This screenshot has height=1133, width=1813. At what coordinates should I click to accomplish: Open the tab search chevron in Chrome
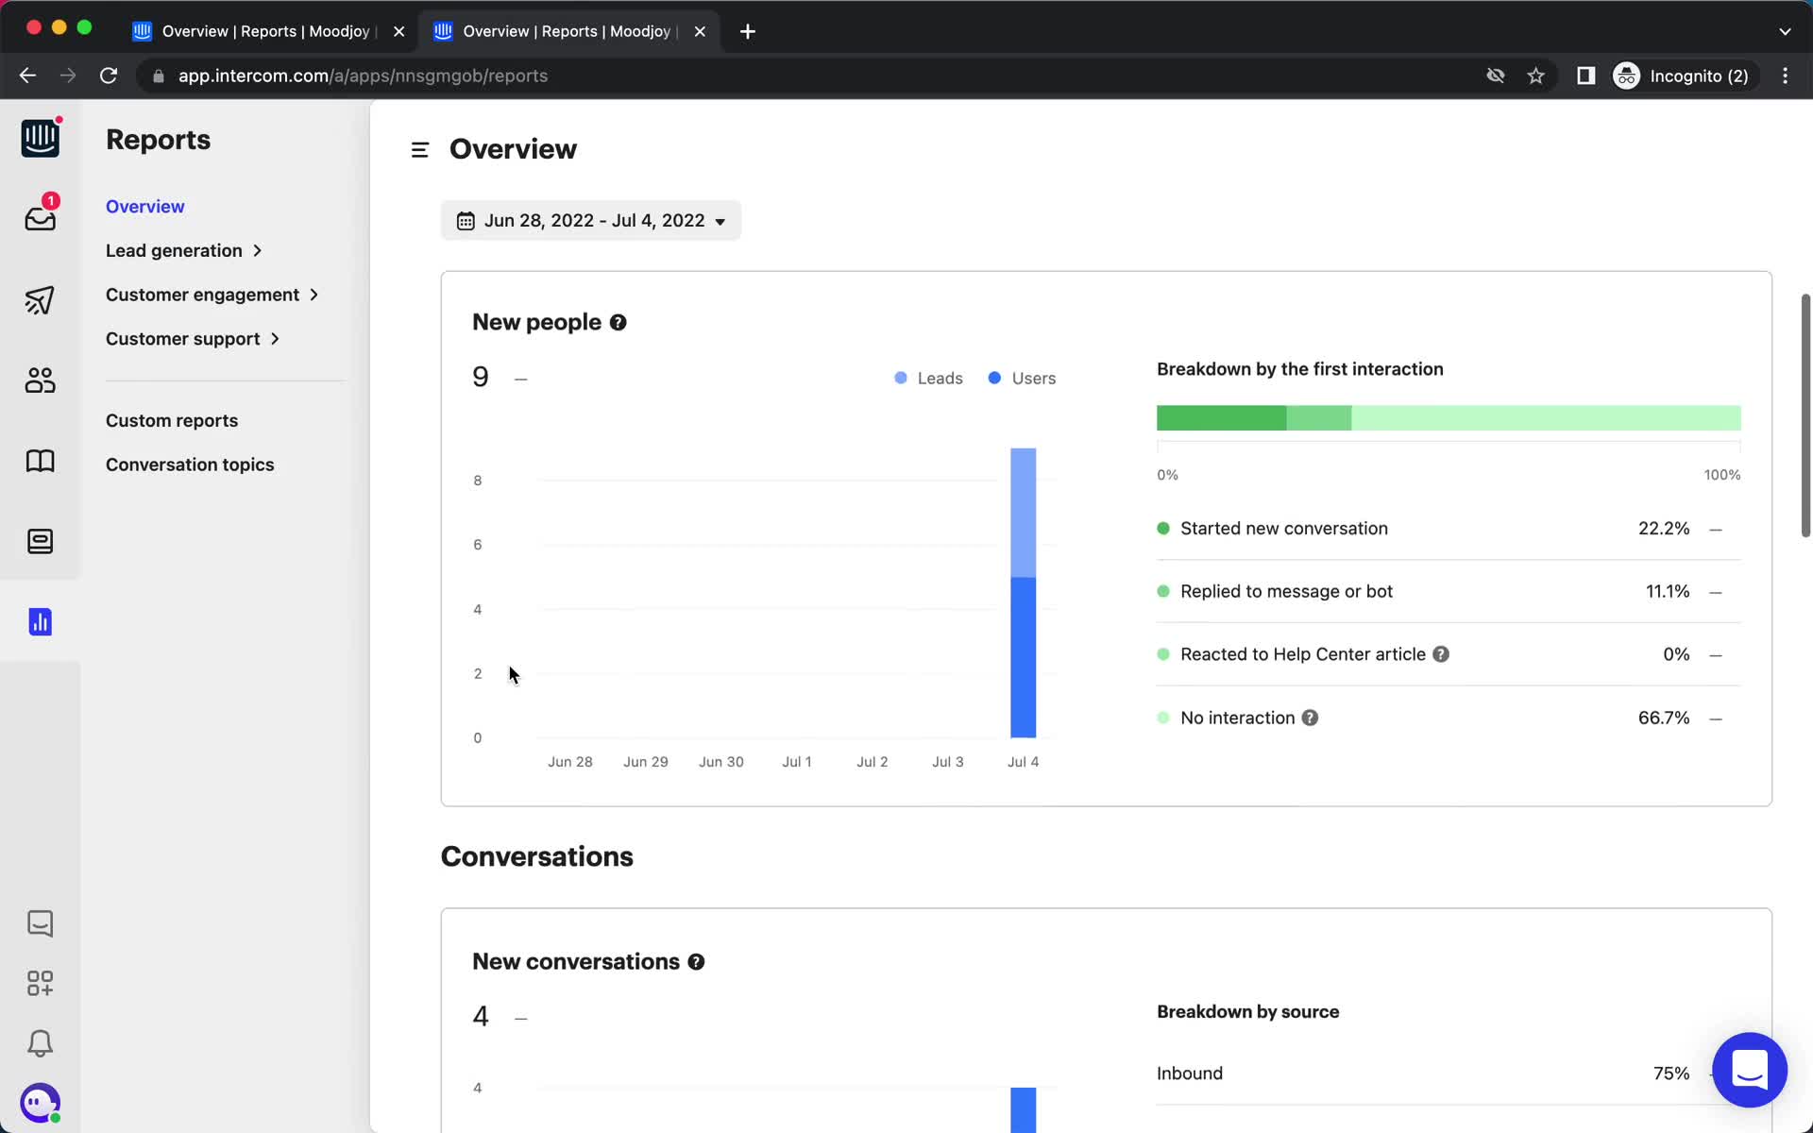point(1784,31)
